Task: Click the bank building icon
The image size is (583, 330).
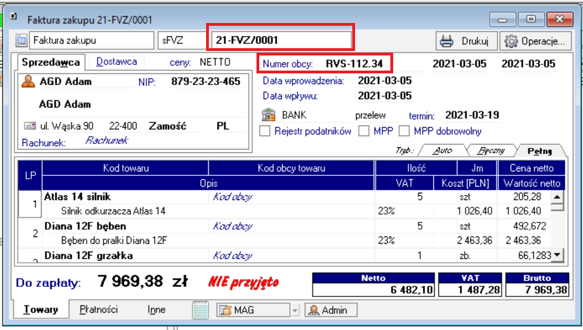Action: point(269,115)
